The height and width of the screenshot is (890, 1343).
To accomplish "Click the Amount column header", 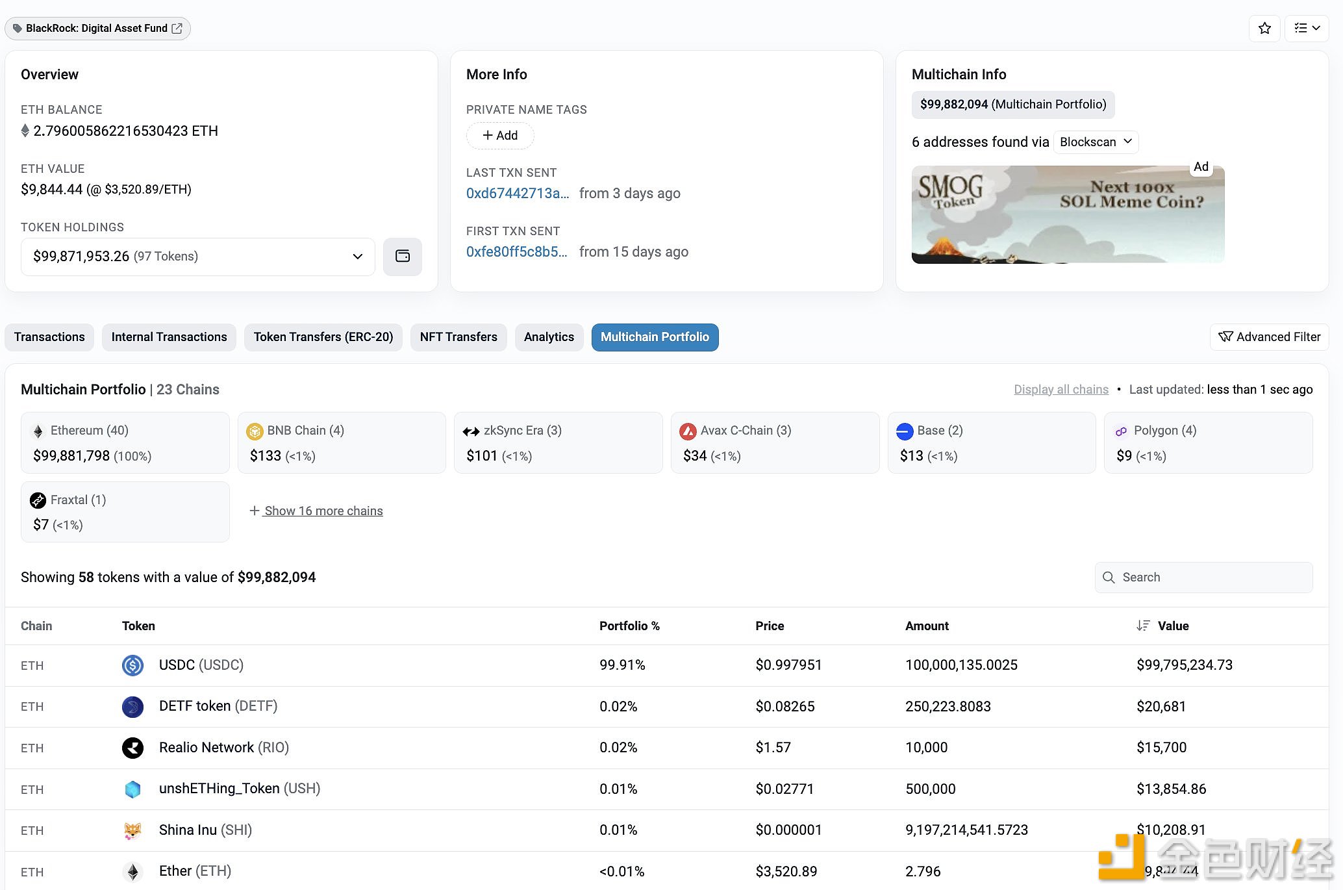I will tap(927, 626).
